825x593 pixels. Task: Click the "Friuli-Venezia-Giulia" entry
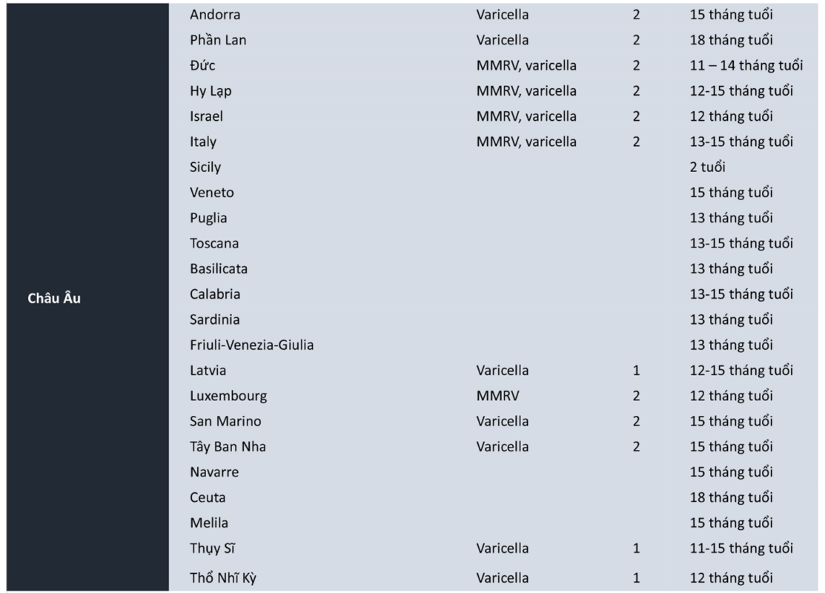point(251,345)
